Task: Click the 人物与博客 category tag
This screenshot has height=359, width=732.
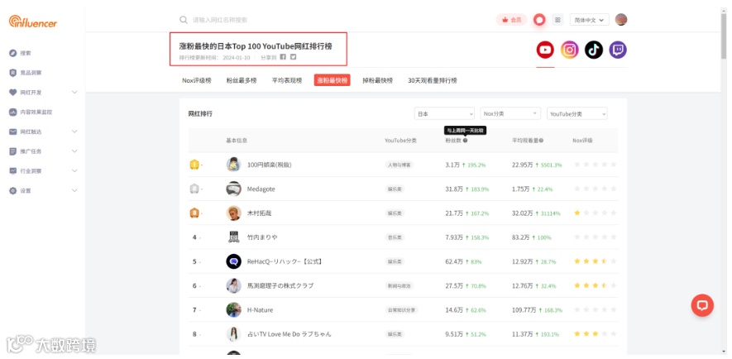Action: 399,165
